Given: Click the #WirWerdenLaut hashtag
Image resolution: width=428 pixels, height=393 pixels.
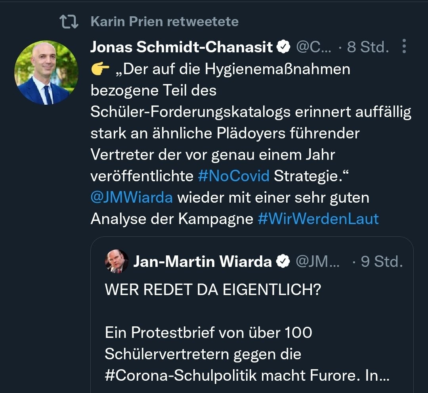Looking at the screenshot, I should coord(318,219).
